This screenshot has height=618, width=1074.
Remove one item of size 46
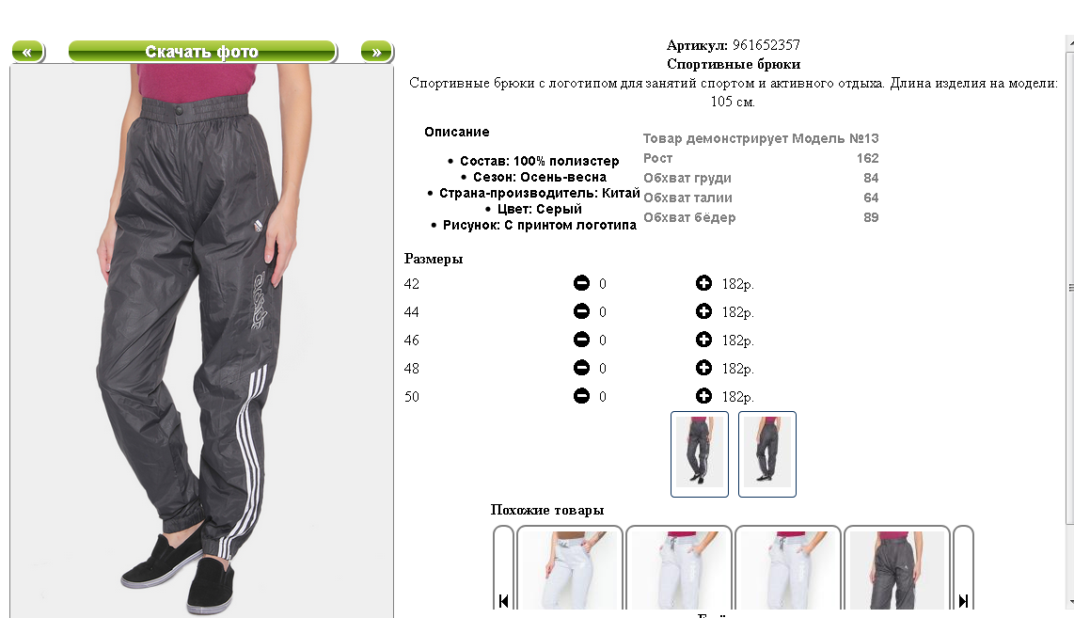(581, 340)
